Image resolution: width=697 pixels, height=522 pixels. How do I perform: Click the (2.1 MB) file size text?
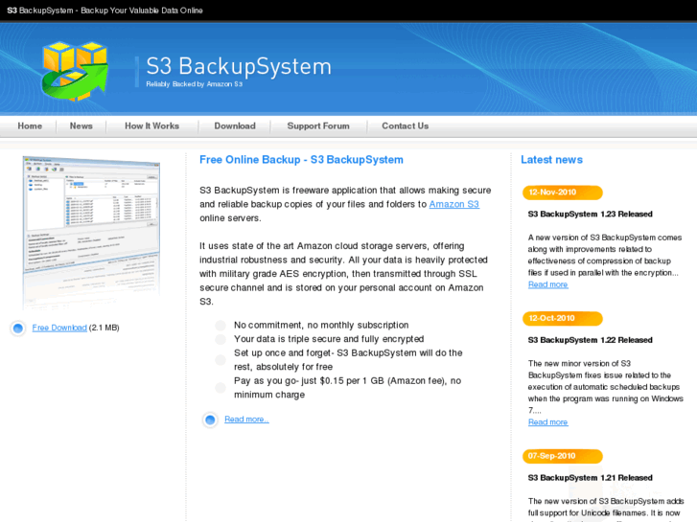[104, 328]
